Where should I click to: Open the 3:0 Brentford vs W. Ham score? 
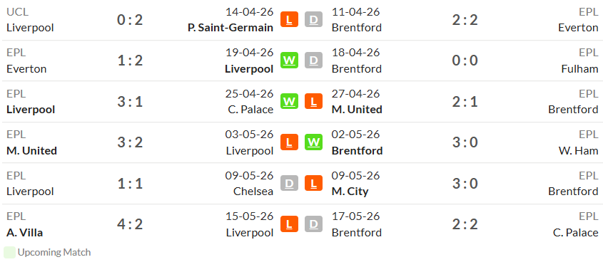[465, 142]
